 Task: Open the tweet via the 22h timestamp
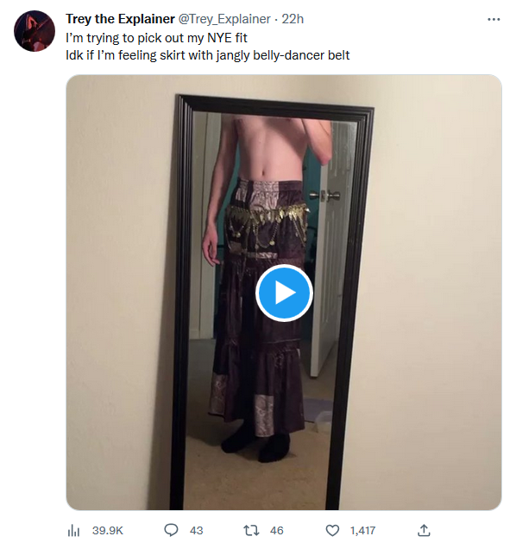click(x=293, y=19)
